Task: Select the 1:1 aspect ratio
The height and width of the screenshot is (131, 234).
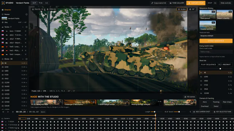Action: point(47,3)
